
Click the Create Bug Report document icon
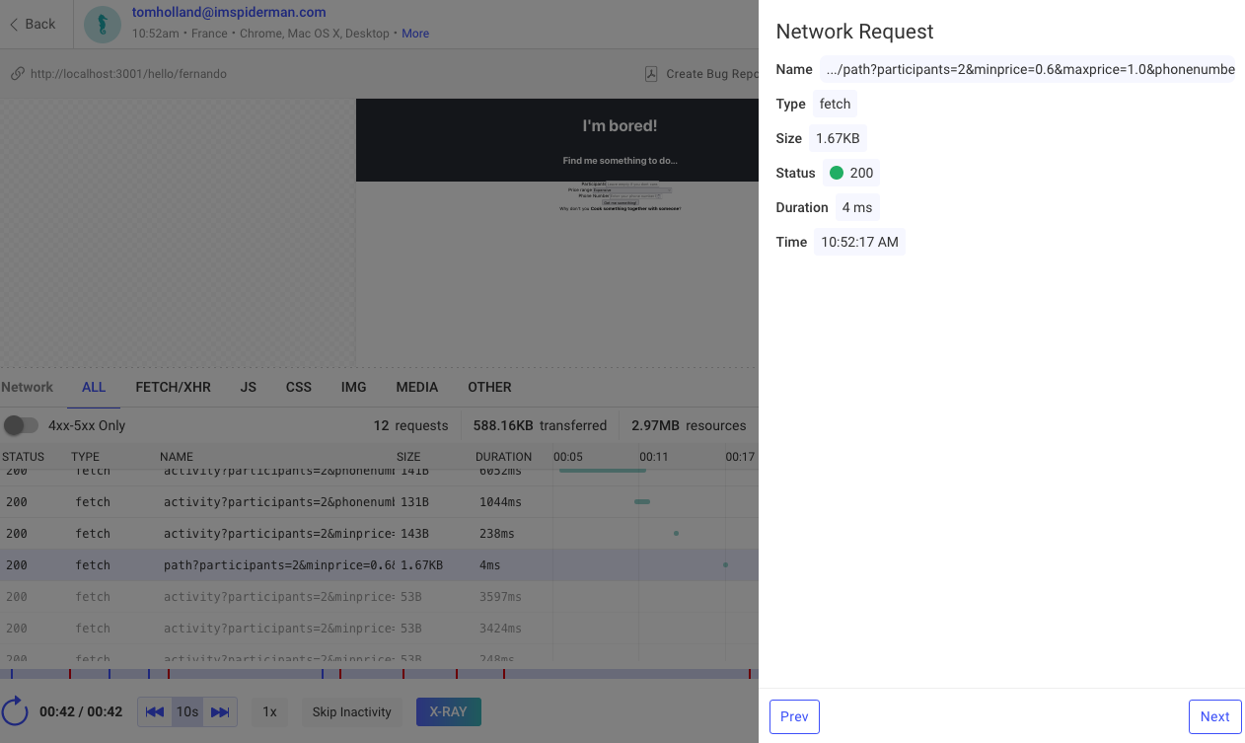coord(651,74)
